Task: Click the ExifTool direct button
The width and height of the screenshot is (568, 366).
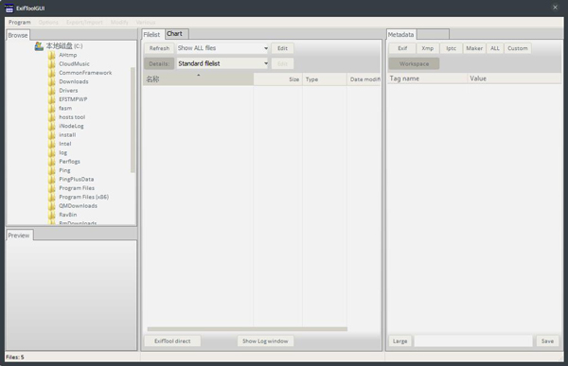Action: coord(172,341)
